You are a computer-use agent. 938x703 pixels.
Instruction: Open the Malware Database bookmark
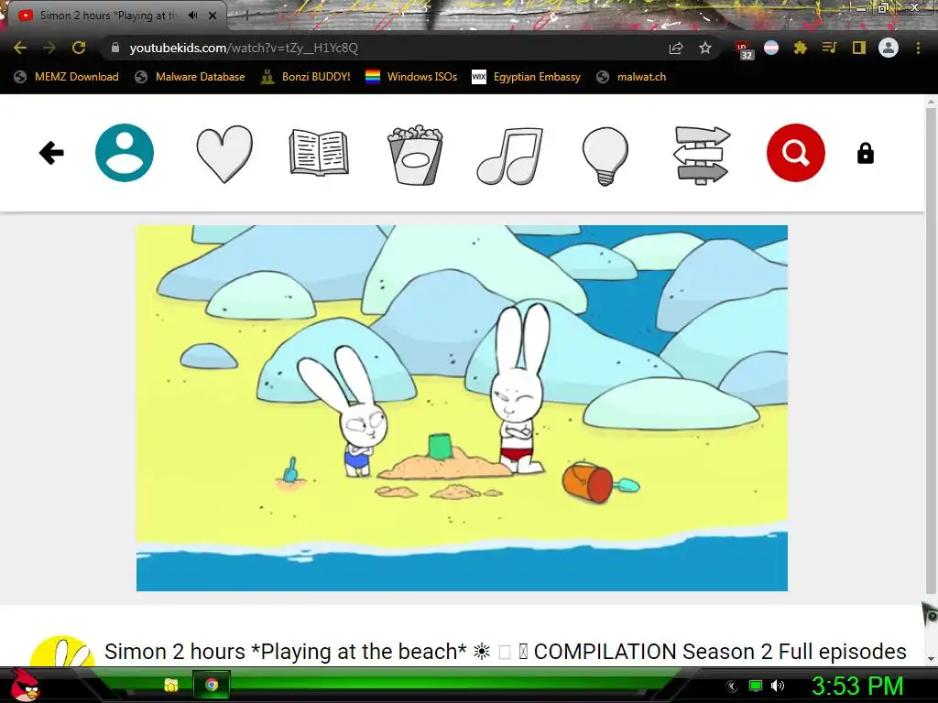click(x=191, y=77)
